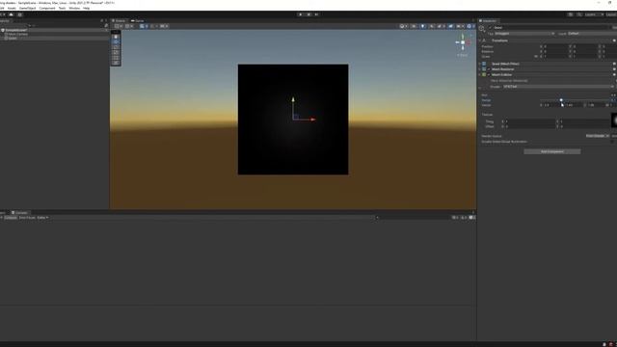Switch to the Game tab
The height and width of the screenshot is (347, 617).
(137, 21)
